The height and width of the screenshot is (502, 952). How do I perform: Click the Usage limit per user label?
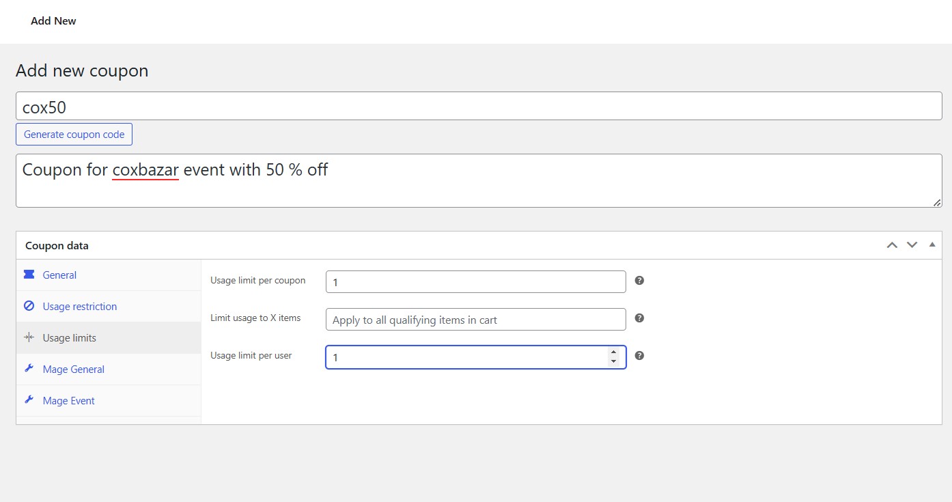[251, 355]
